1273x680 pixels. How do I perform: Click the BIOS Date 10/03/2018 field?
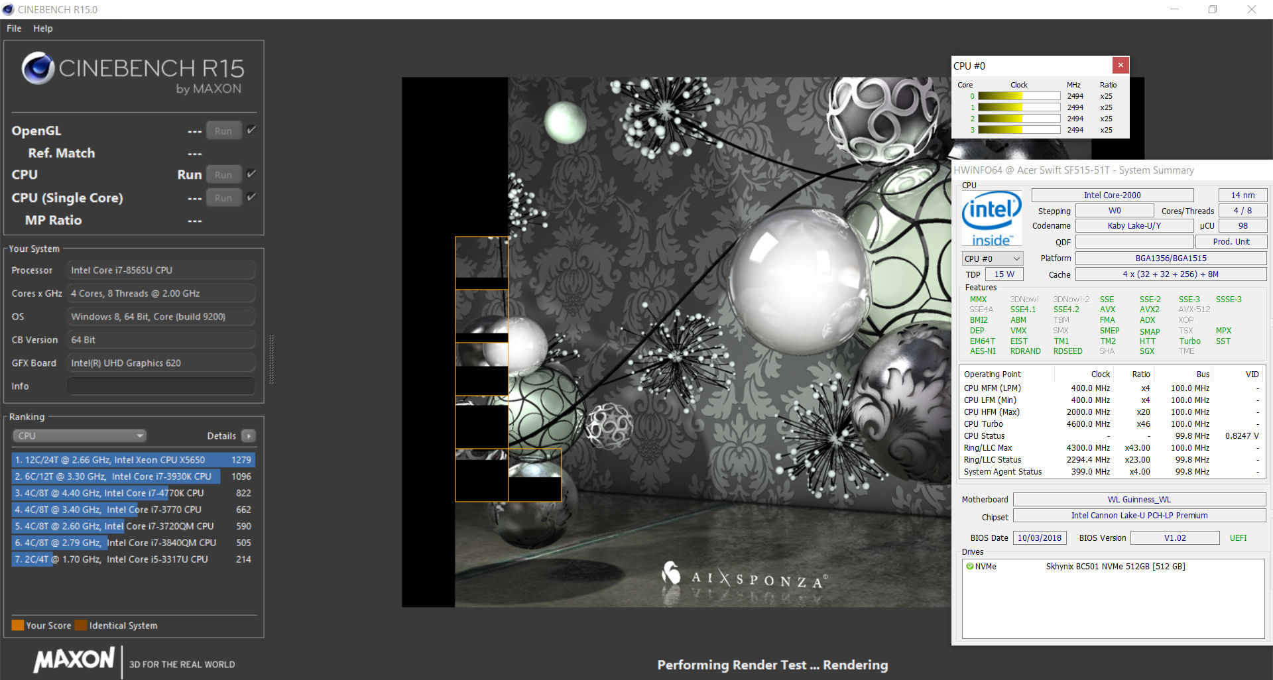click(1040, 538)
